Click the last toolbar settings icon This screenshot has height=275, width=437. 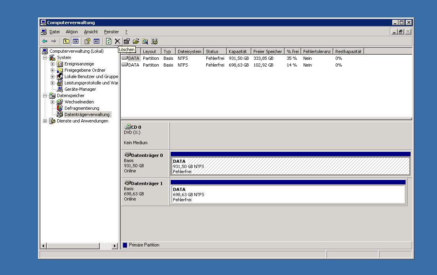pyautogui.click(x=154, y=41)
